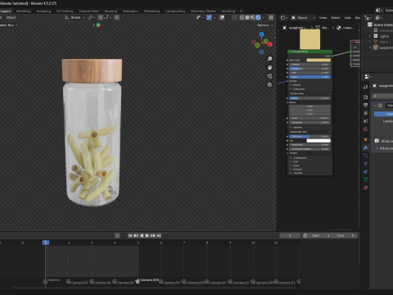393x295 pixels.
Task: Open the Render properties tab
Action: point(366,98)
